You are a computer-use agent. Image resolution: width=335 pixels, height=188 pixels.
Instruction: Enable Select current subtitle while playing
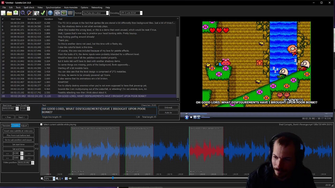(x=41, y=125)
